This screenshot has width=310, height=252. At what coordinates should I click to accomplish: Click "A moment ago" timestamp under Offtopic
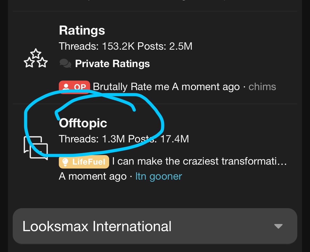point(92,176)
